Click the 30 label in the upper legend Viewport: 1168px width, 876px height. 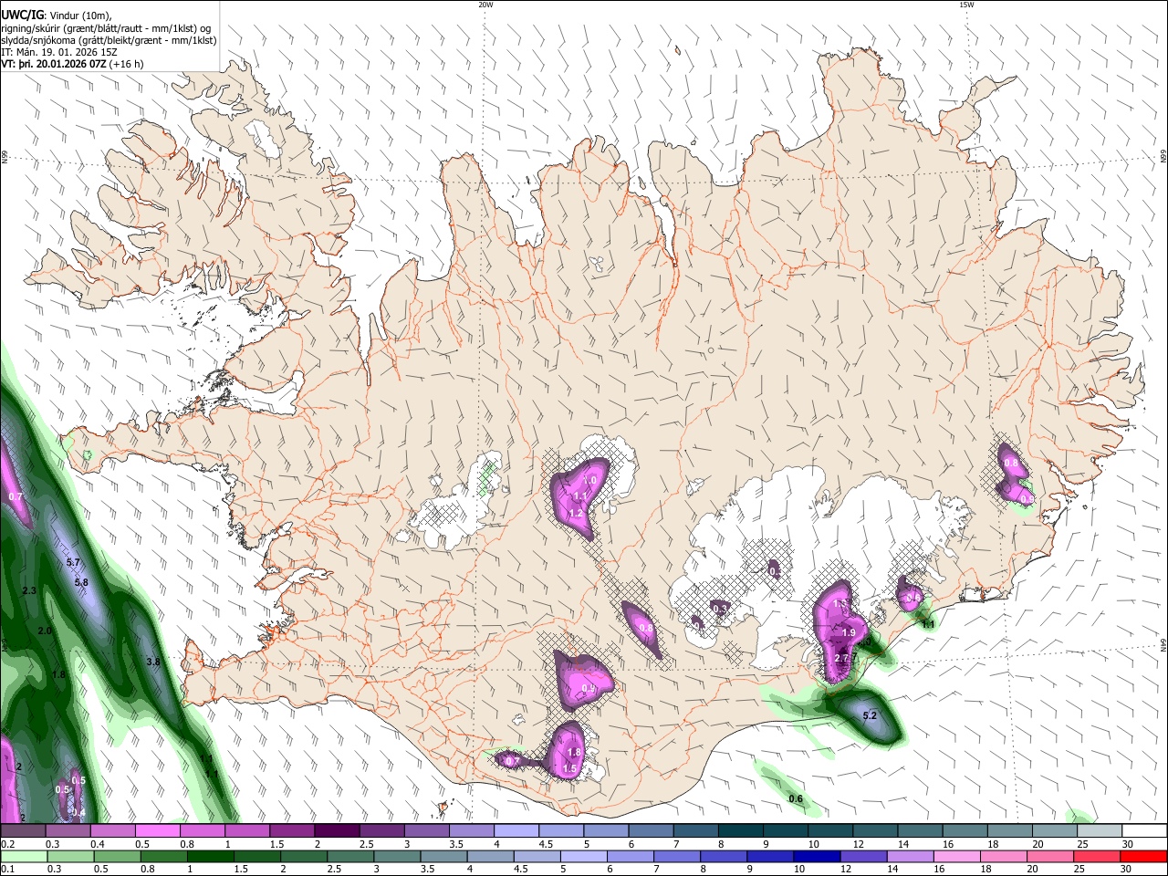[1127, 844]
